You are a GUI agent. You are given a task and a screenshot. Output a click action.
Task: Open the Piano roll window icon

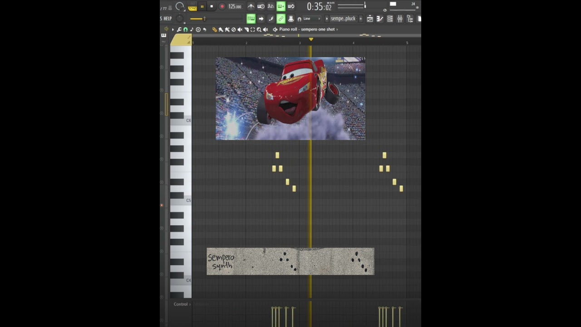(x=380, y=19)
